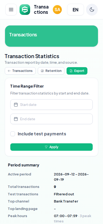Click the file icon in Export
The image size is (103, 224).
pyautogui.click(x=71, y=71)
